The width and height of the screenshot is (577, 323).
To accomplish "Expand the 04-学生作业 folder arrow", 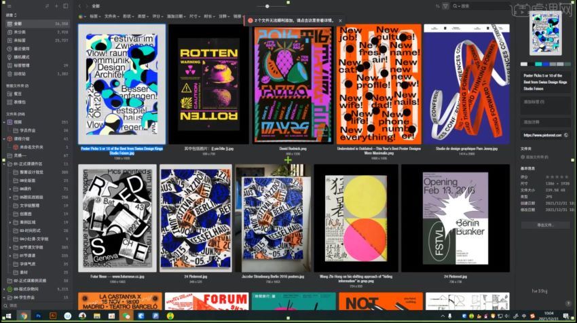I will coord(5,298).
